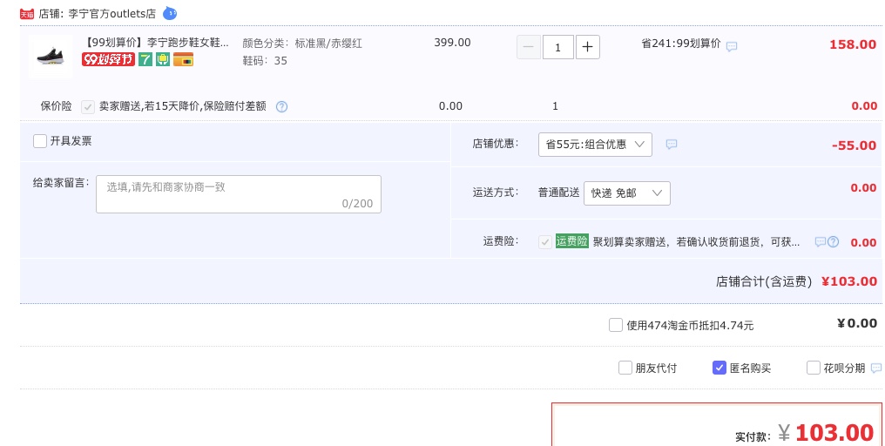Screen dimensions: 885x446
Task: Uncheck the 匿名购买 anonymous purchase checkbox
Action: 719,368
